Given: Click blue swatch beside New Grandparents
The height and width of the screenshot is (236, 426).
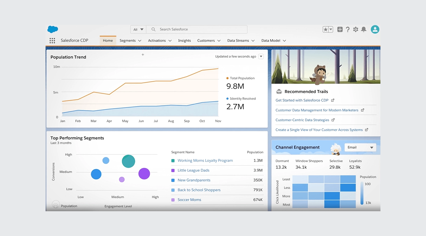Looking at the screenshot, I should pyautogui.click(x=173, y=180).
